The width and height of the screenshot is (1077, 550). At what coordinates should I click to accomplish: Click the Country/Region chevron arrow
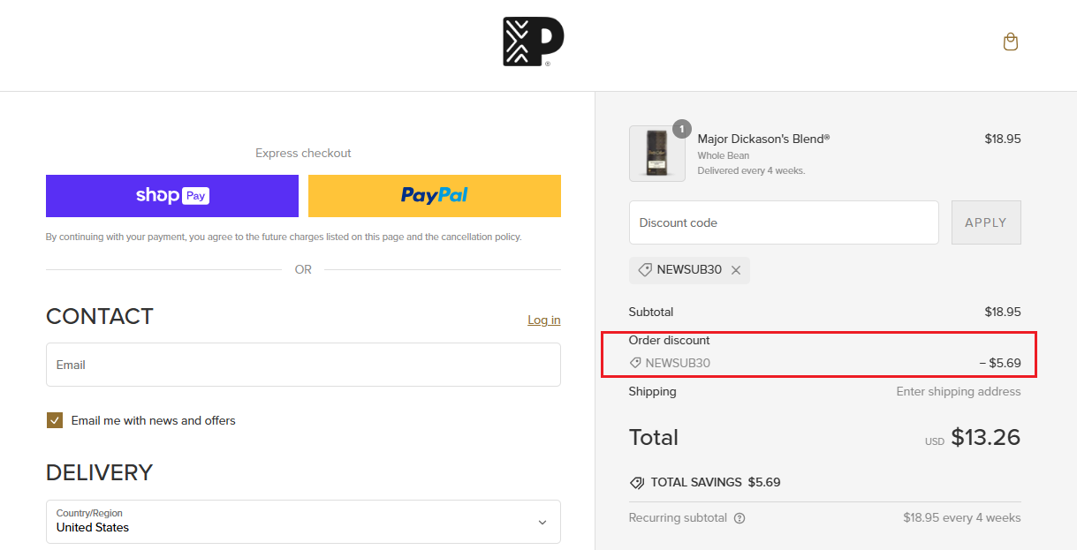pyautogui.click(x=542, y=522)
